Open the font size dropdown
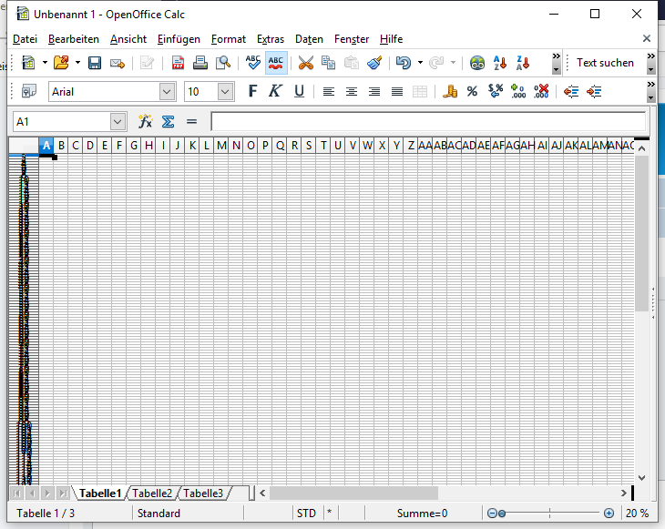Screen dimensions: 665x529 (225, 91)
